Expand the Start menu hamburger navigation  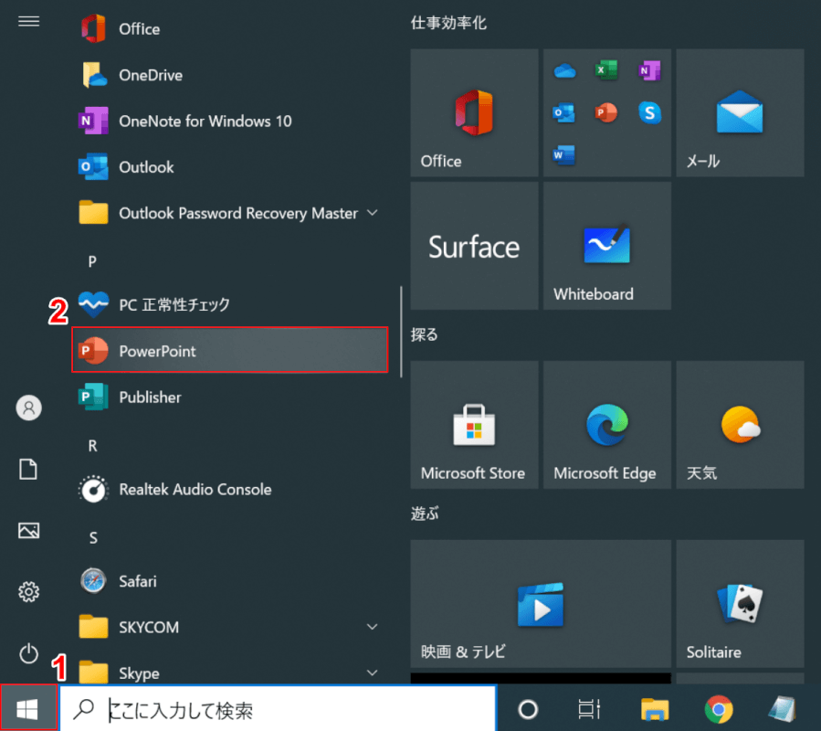(29, 21)
